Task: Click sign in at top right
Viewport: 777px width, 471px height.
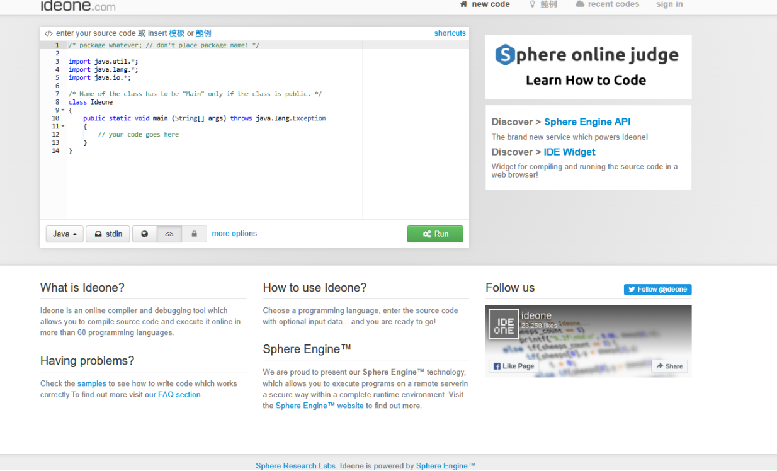Action: [669, 4]
